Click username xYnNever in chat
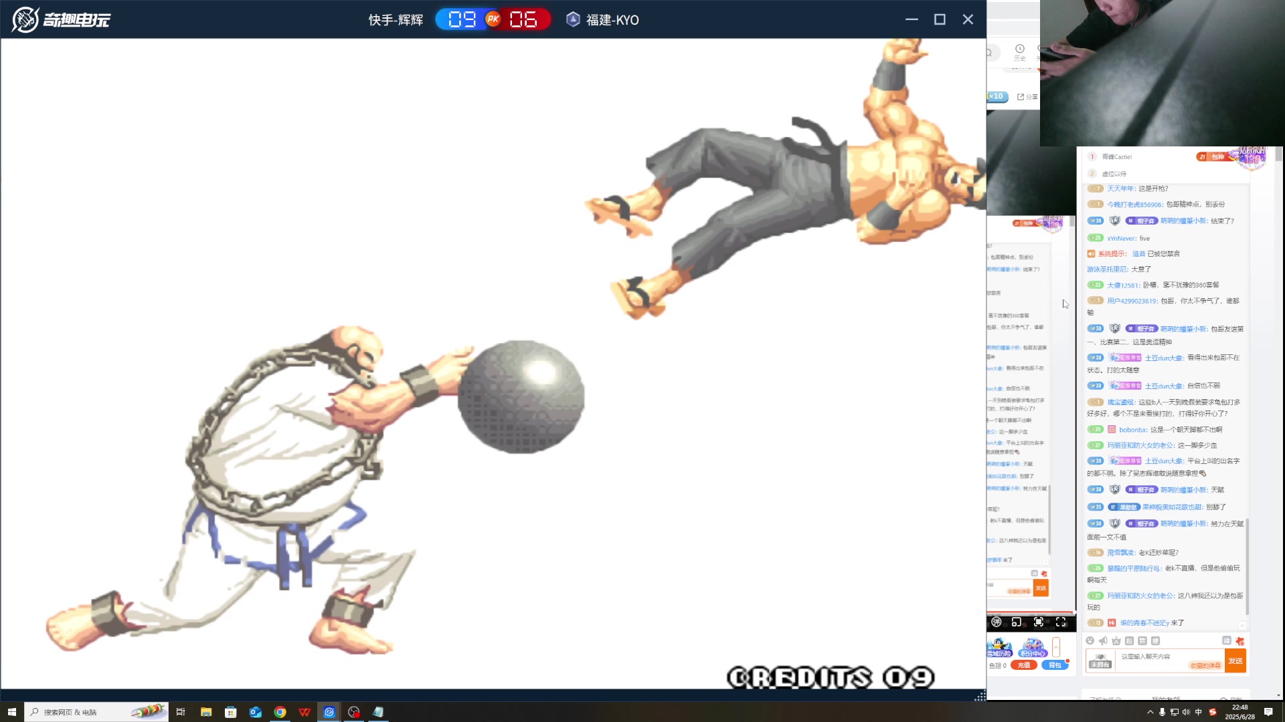The image size is (1285, 722). [x=1121, y=238]
